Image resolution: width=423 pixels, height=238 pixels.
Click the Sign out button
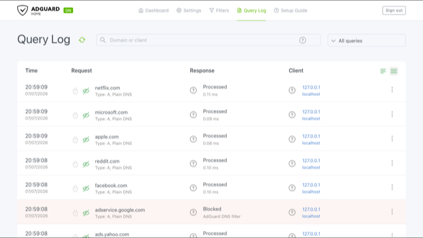point(394,10)
